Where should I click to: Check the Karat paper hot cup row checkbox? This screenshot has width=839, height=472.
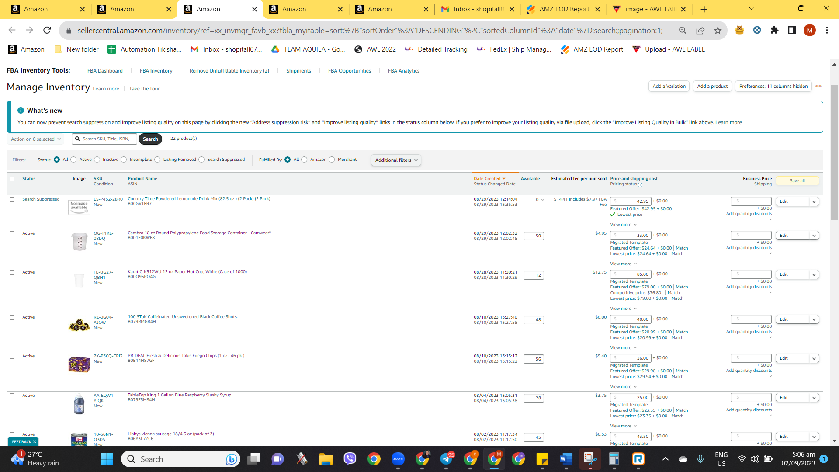[12, 272]
